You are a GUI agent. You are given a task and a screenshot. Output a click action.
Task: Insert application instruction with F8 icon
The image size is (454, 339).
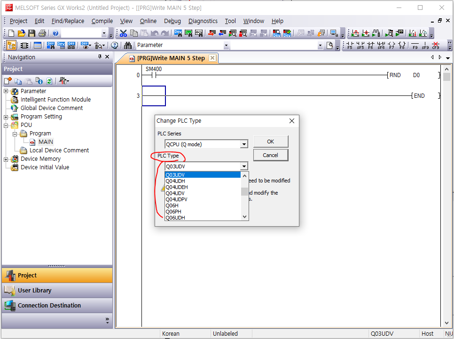(402, 45)
